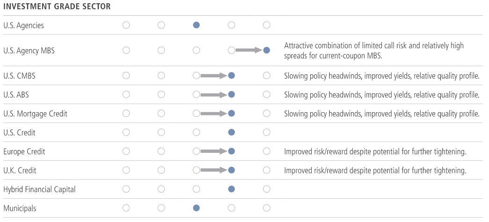The image size is (489, 222).
Task: Select the filled circle in the U.S. Credit row
Action: pos(232,132)
